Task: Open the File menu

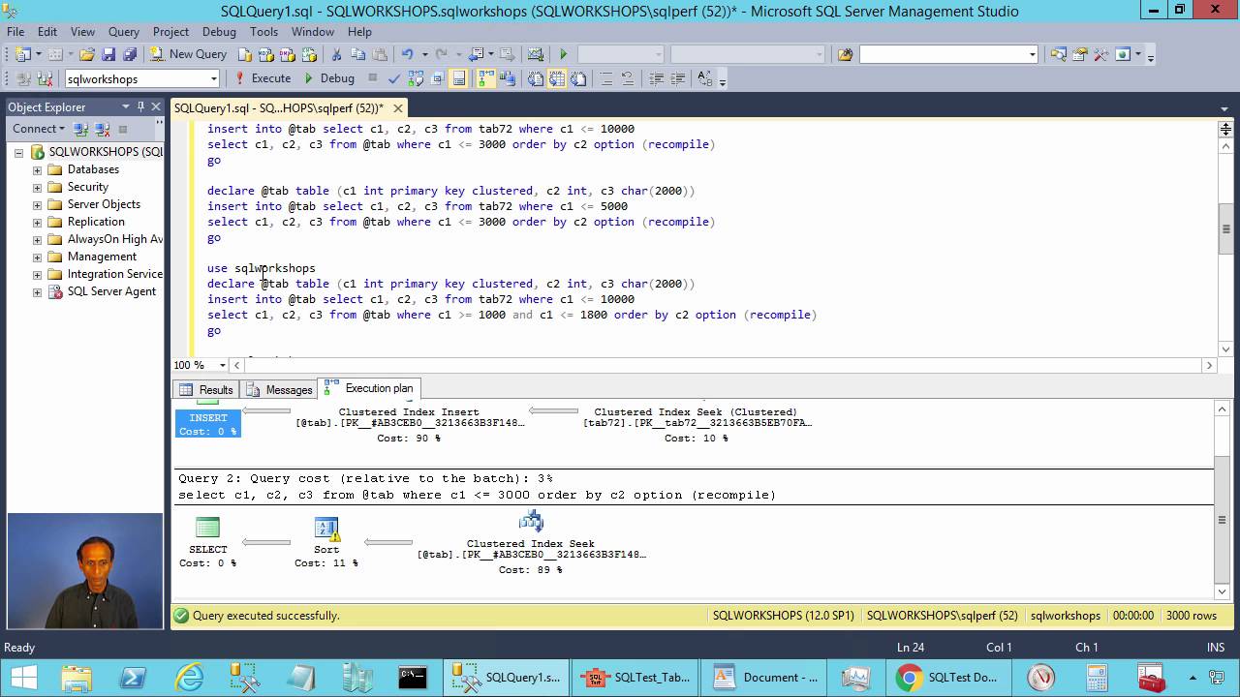Action: click(x=15, y=32)
